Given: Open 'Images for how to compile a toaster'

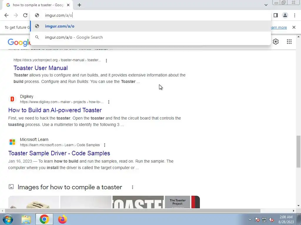Looking at the screenshot, I should [x=70, y=187].
